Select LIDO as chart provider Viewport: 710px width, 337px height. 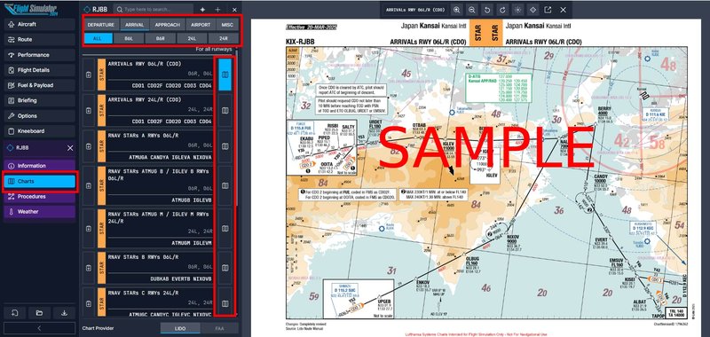pos(180,328)
